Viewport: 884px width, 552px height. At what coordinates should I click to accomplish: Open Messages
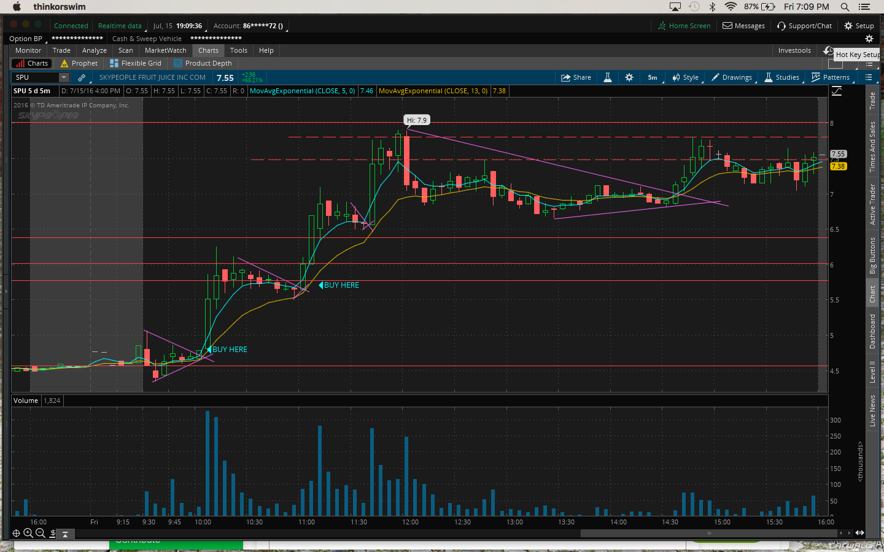tap(743, 26)
